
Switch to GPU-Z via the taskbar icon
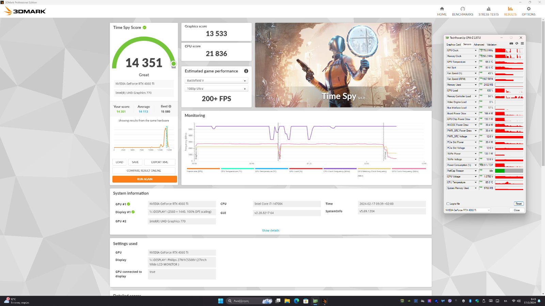tap(315, 301)
